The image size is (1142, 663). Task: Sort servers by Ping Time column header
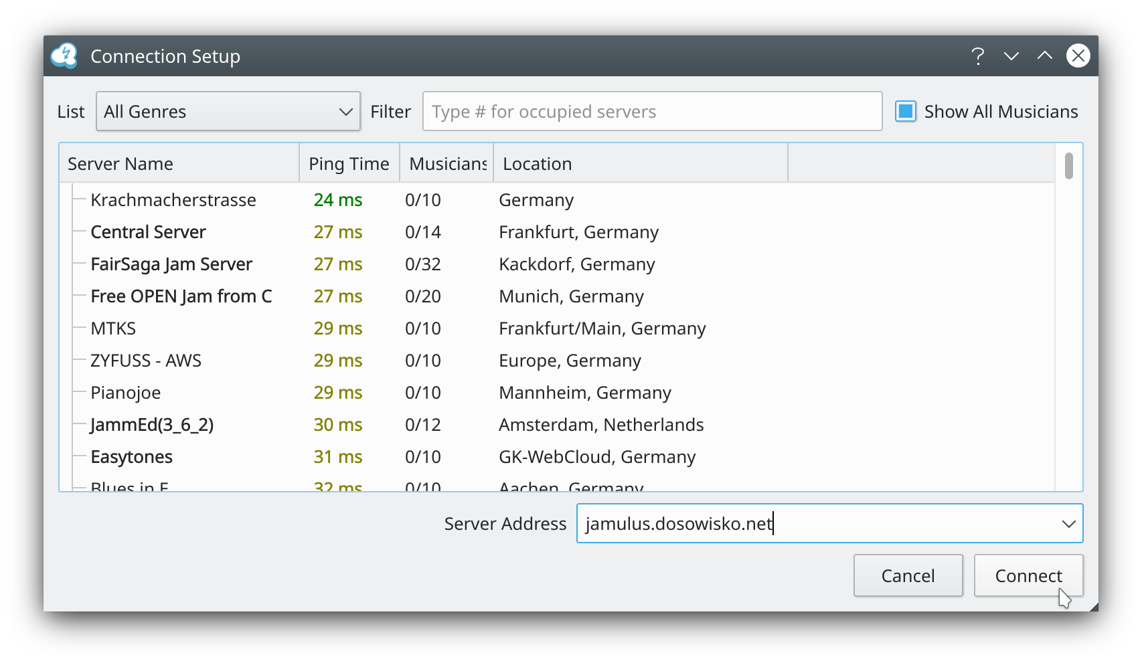[x=349, y=164]
